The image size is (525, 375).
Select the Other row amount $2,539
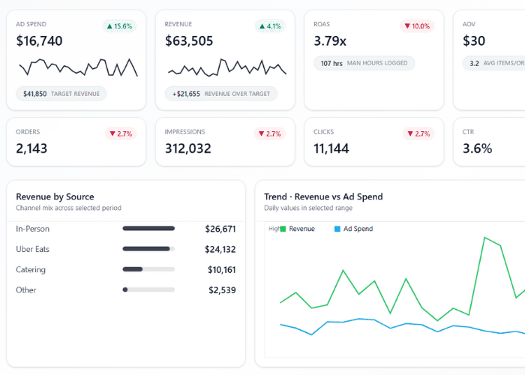point(222,289)
